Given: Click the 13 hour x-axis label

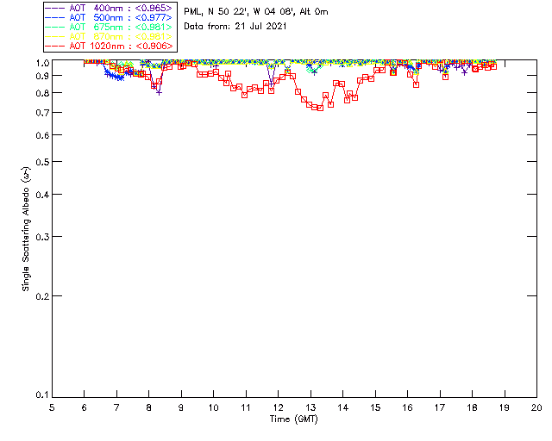Looking at the screenshot, I should click(310, 407).
